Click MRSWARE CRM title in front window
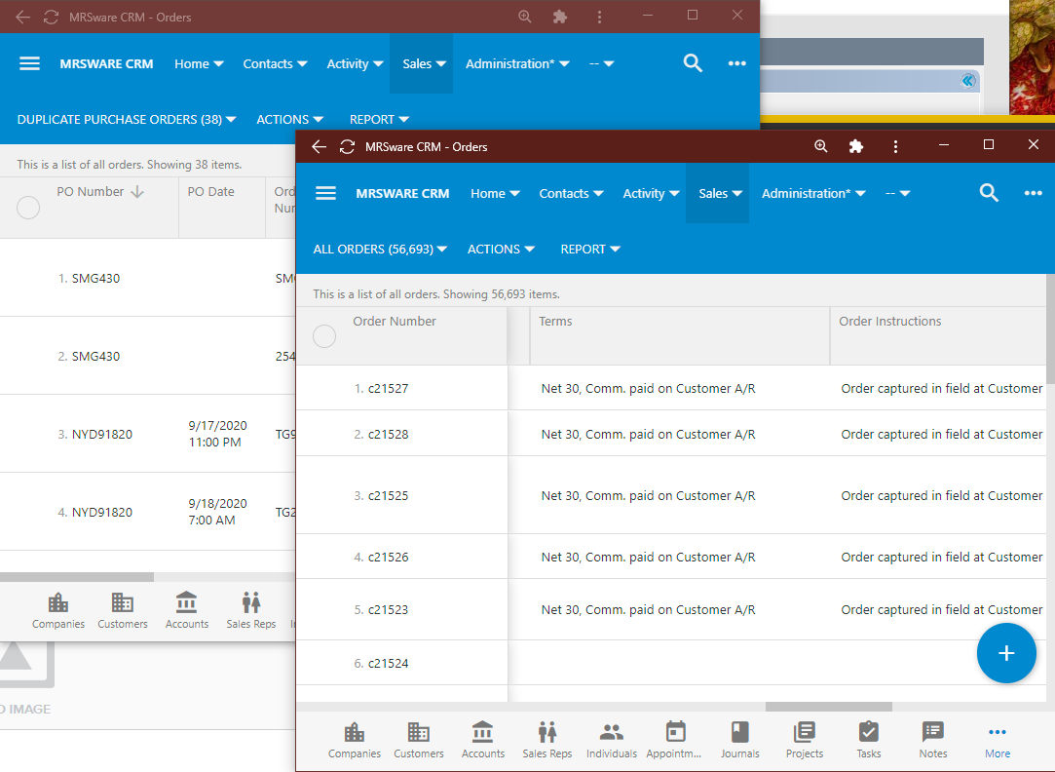 402,193
